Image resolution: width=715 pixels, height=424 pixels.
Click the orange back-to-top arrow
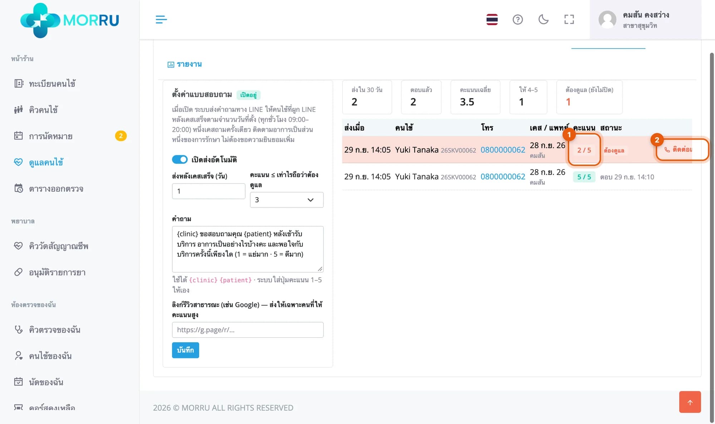pos(690,402)
